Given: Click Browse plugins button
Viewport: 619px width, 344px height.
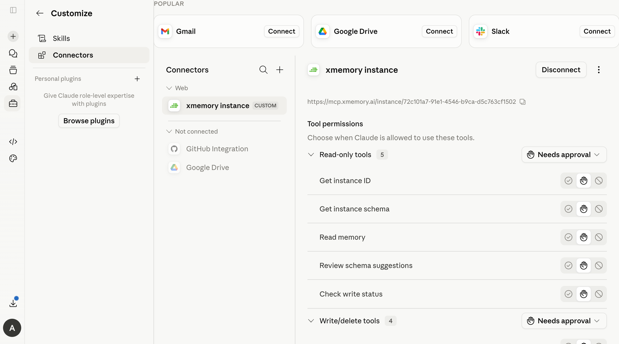Looking at the screenshot, I should (x=89, y=121).
